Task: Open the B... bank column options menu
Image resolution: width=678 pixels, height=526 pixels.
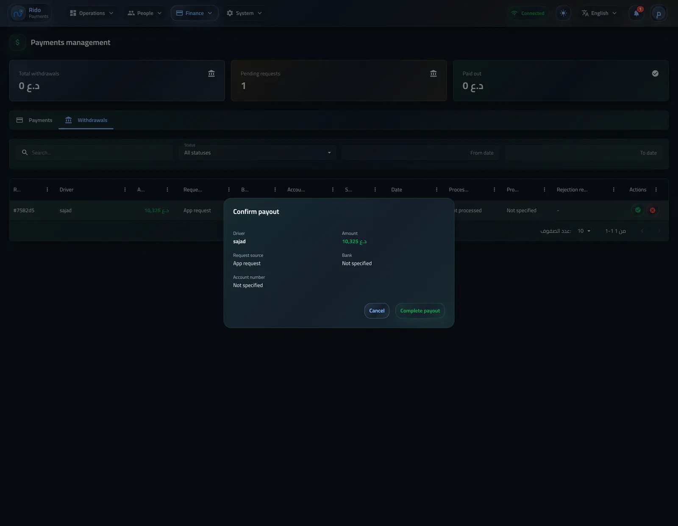Action: coord(275,189)
